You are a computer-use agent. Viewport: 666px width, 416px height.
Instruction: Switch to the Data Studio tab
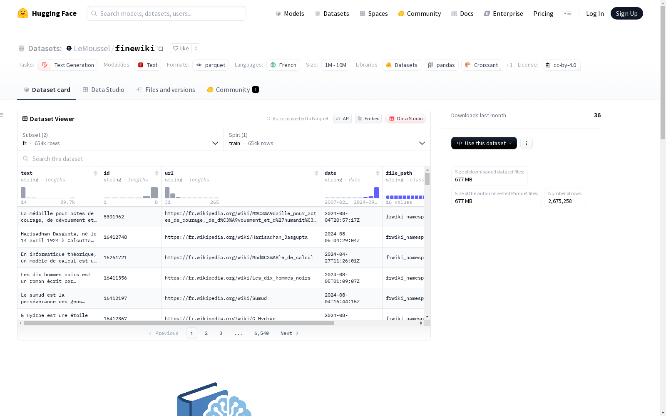pos(103,89)
